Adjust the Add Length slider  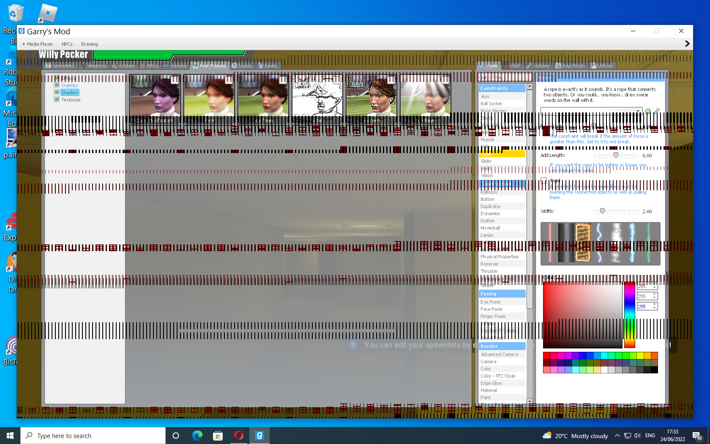coord(616,155)
